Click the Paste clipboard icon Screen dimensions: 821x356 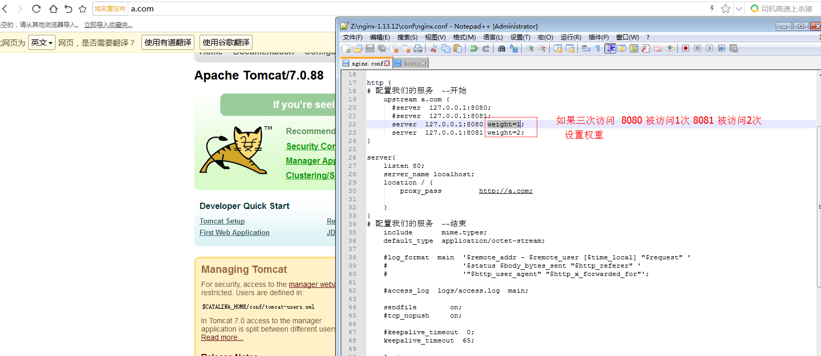pyautogui.click(x=458, y=48)
